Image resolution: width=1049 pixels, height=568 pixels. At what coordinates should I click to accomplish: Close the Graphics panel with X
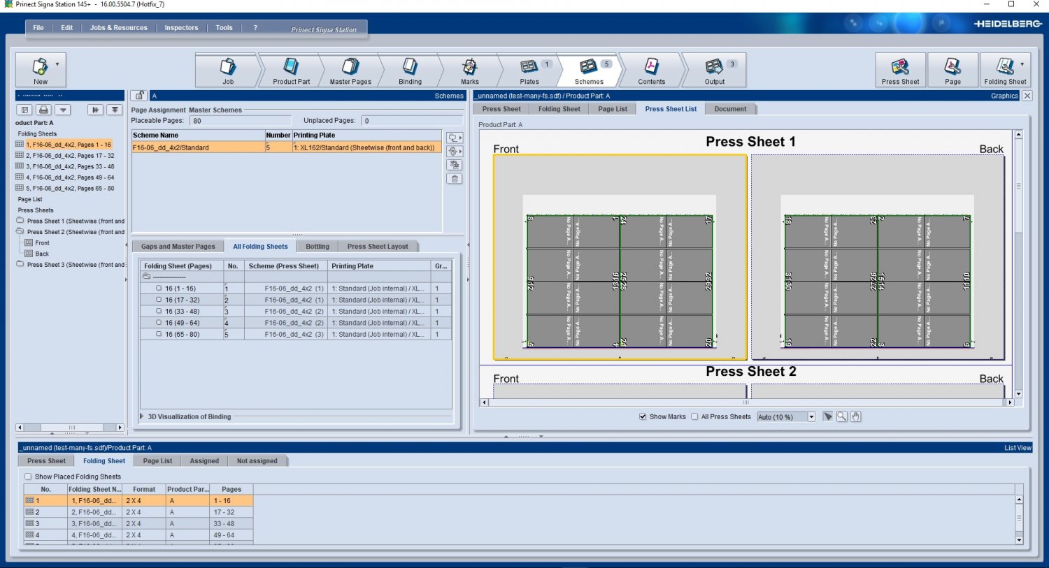(x=1027, y=96)
